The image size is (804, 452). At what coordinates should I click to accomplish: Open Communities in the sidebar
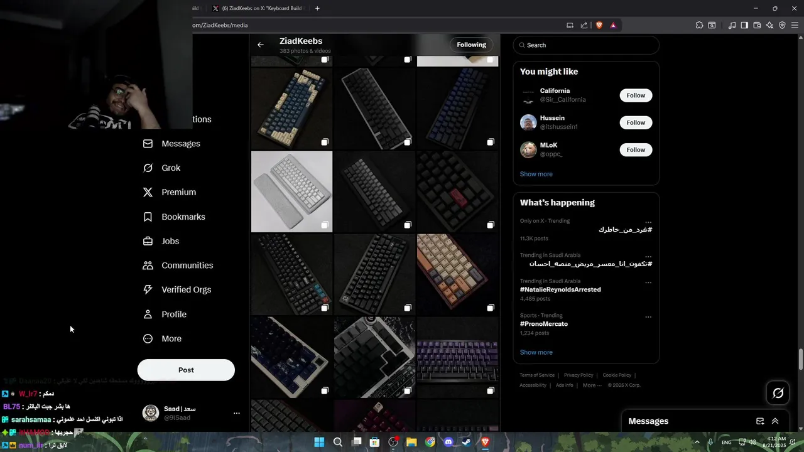click(178, 266)
